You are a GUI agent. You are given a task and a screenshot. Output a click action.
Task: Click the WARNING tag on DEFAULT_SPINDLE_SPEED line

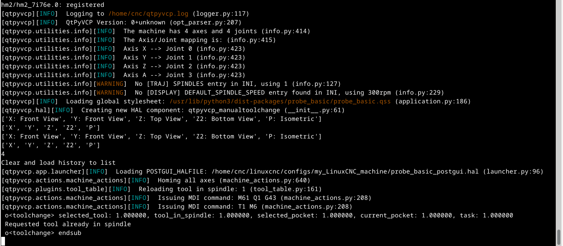tap(110, 93)
